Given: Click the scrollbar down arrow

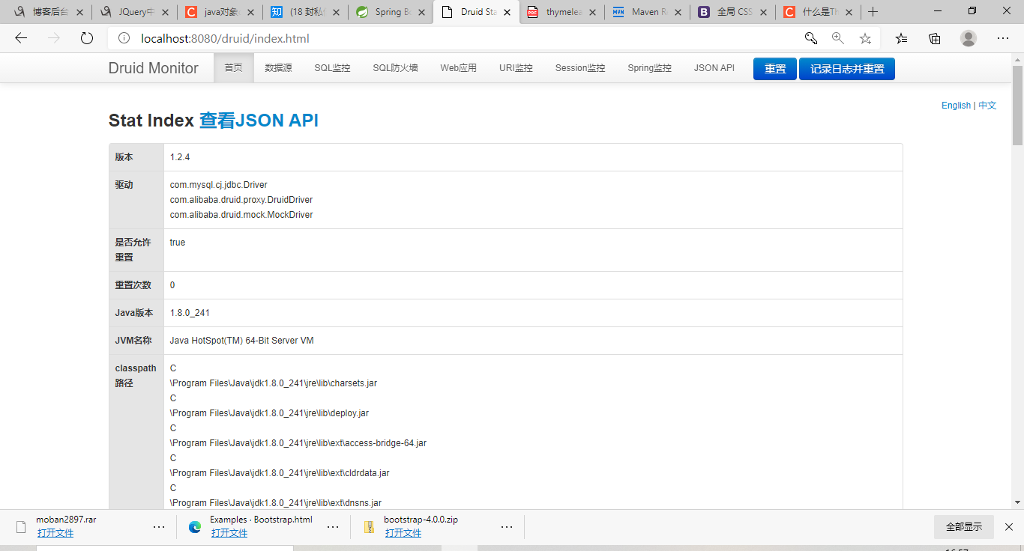Looking at the screenshot, I should pos(1017,502).
